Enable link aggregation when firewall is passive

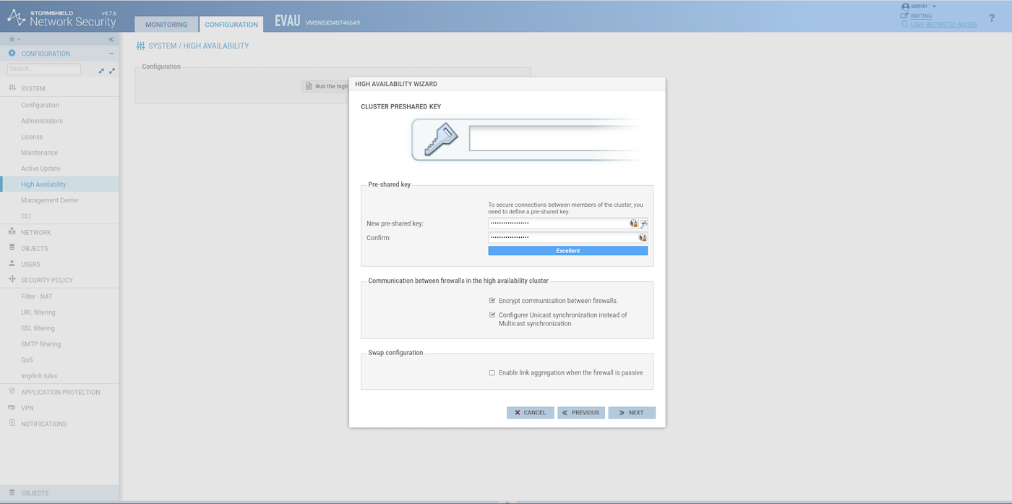pos(492,373)
